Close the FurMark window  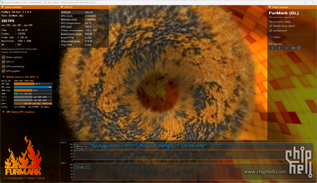click(313, 2)
